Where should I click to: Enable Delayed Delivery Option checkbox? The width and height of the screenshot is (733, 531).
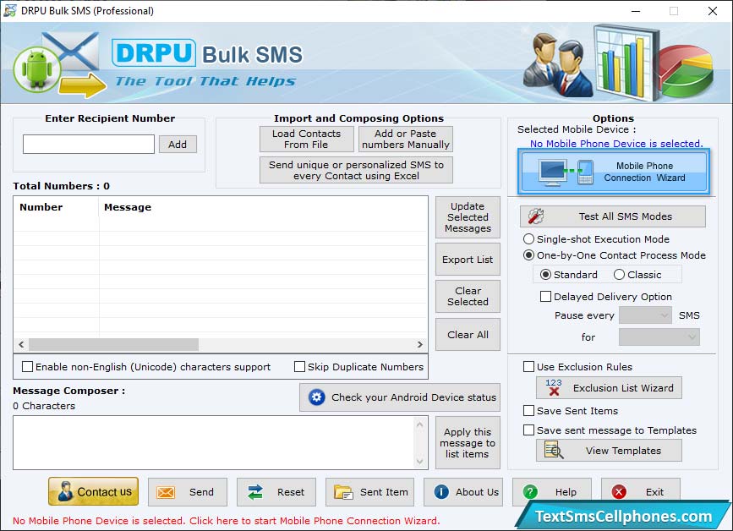coord(545,296)
